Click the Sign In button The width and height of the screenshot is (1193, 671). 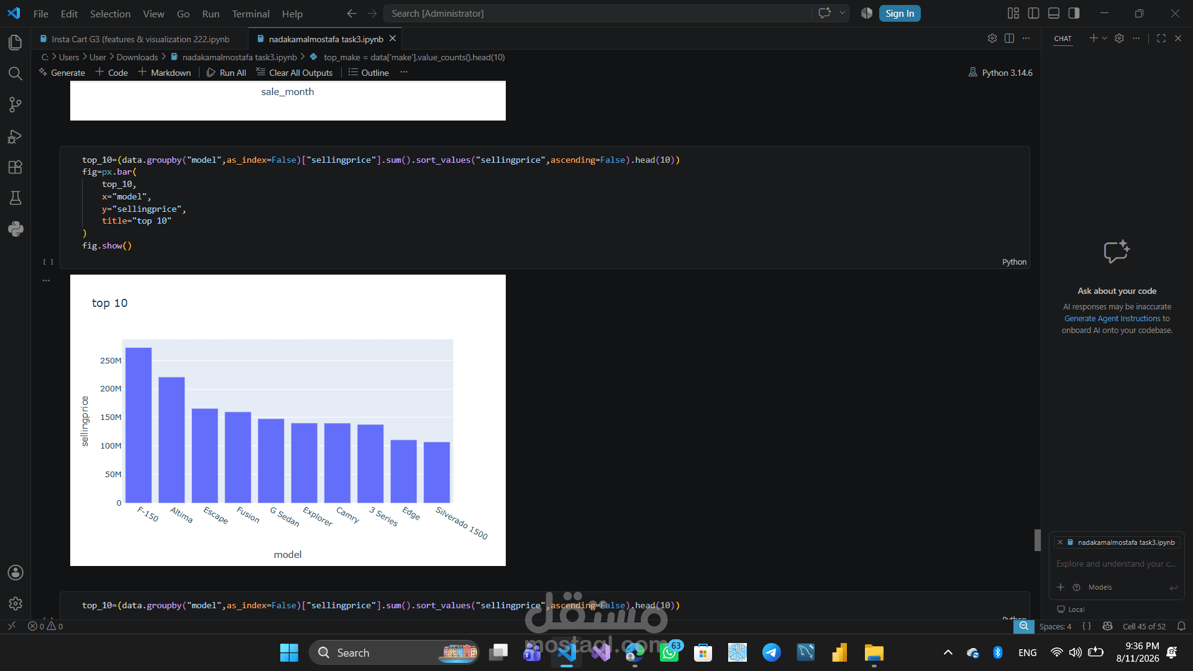[900, 14]
